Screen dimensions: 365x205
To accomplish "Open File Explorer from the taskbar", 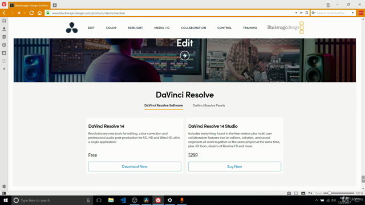I will tap(111, 200).
